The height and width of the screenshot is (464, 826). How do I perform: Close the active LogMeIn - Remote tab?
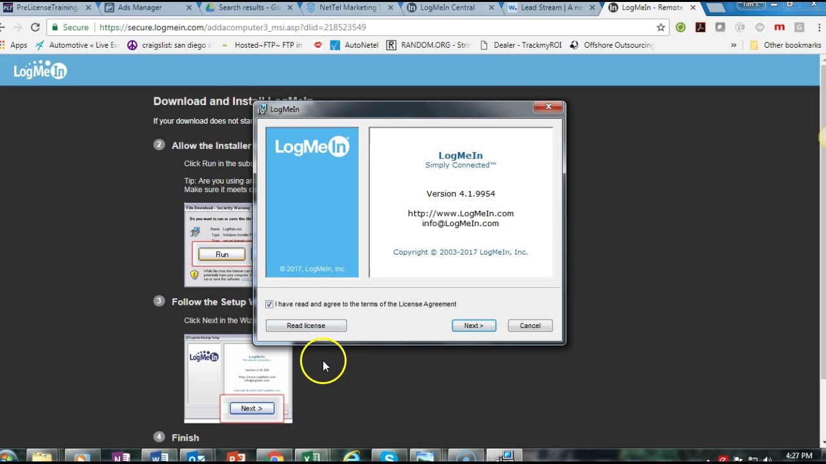(694, 8)
